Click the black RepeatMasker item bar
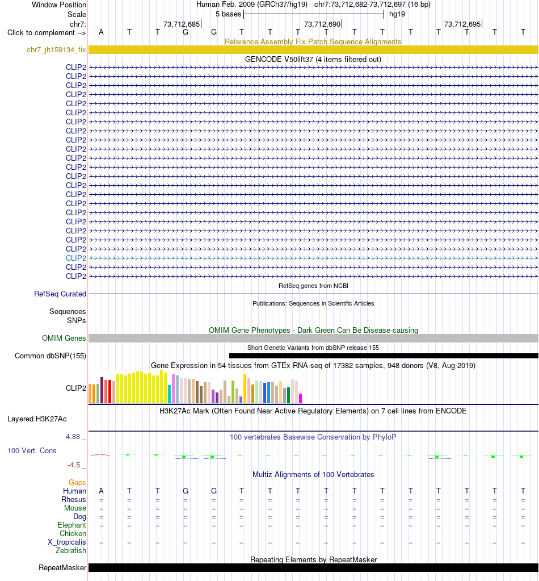The image size is (539, 581). (x=313, y=568)
